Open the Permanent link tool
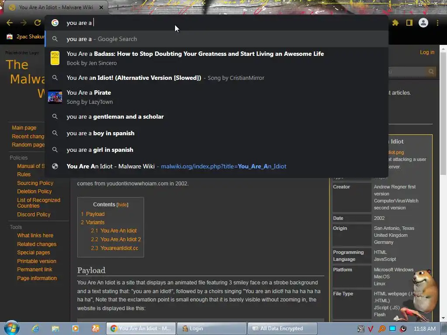This screenshot has height=335, width=447. pyautogui.click(x=34, y=270)
